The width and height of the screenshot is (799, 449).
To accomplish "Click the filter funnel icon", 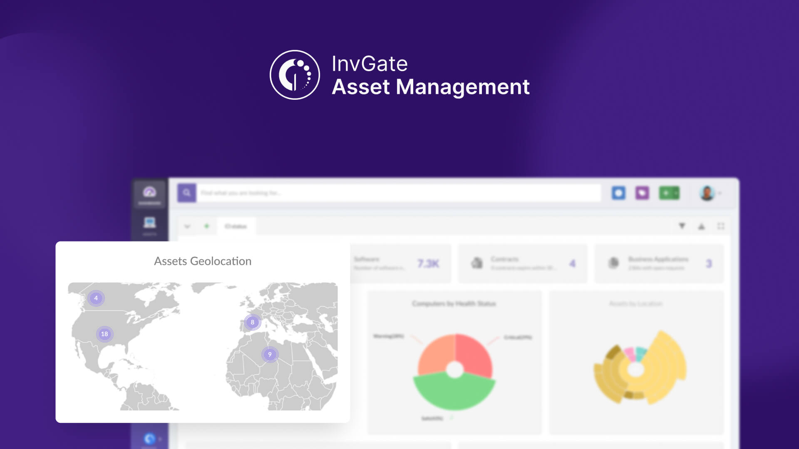I will pos(682,226).
